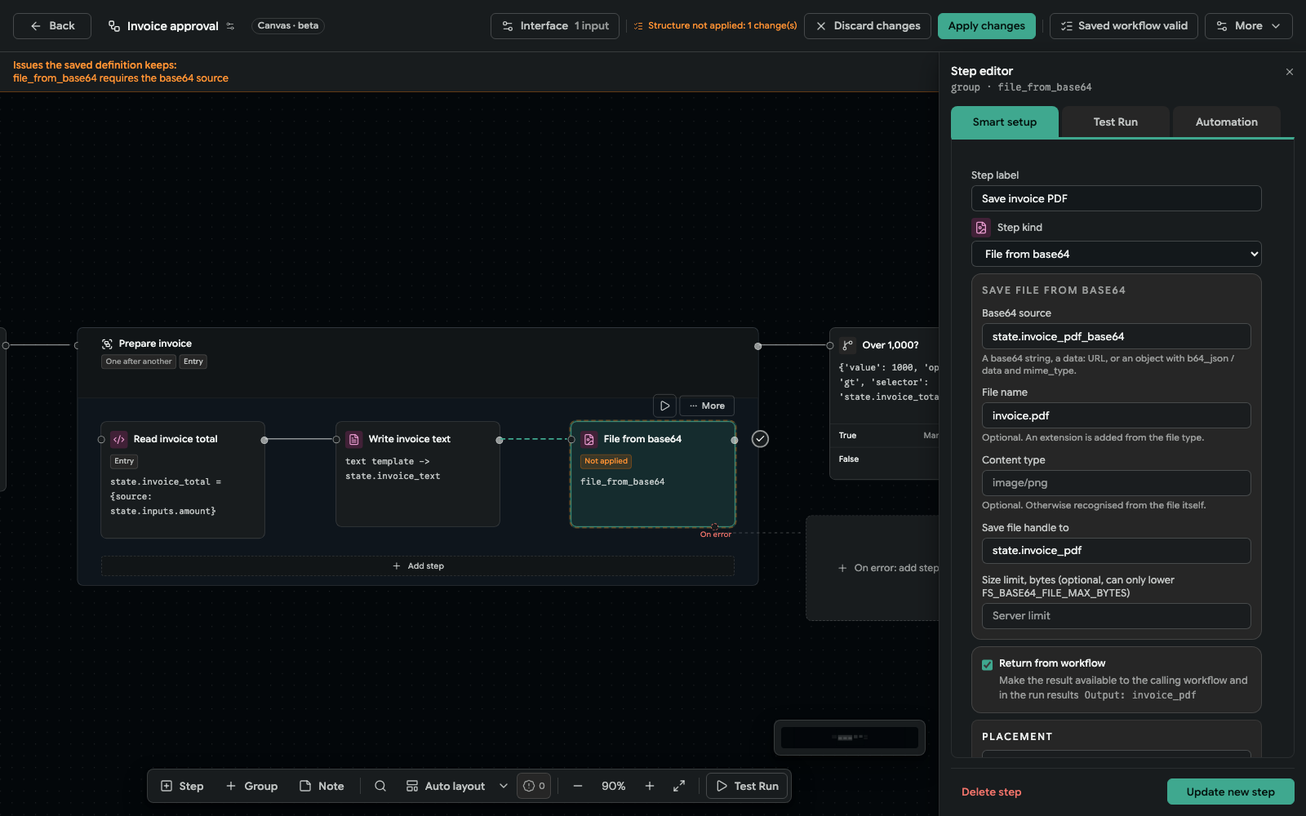Viewport: 1306px width, 816px height.
Task: Add a Group from the bottom toolbar
Action: pos(251,786)
